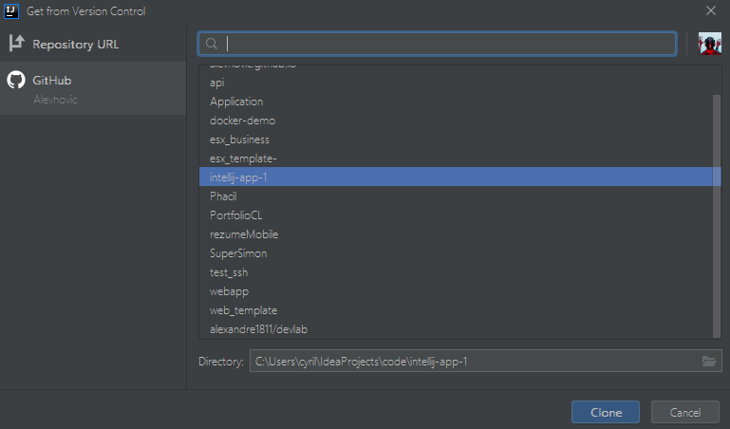Image resolution: width=730 pixels, height=429 pixels.
Task: Select the webapp repository
Action: click(460, 291)
